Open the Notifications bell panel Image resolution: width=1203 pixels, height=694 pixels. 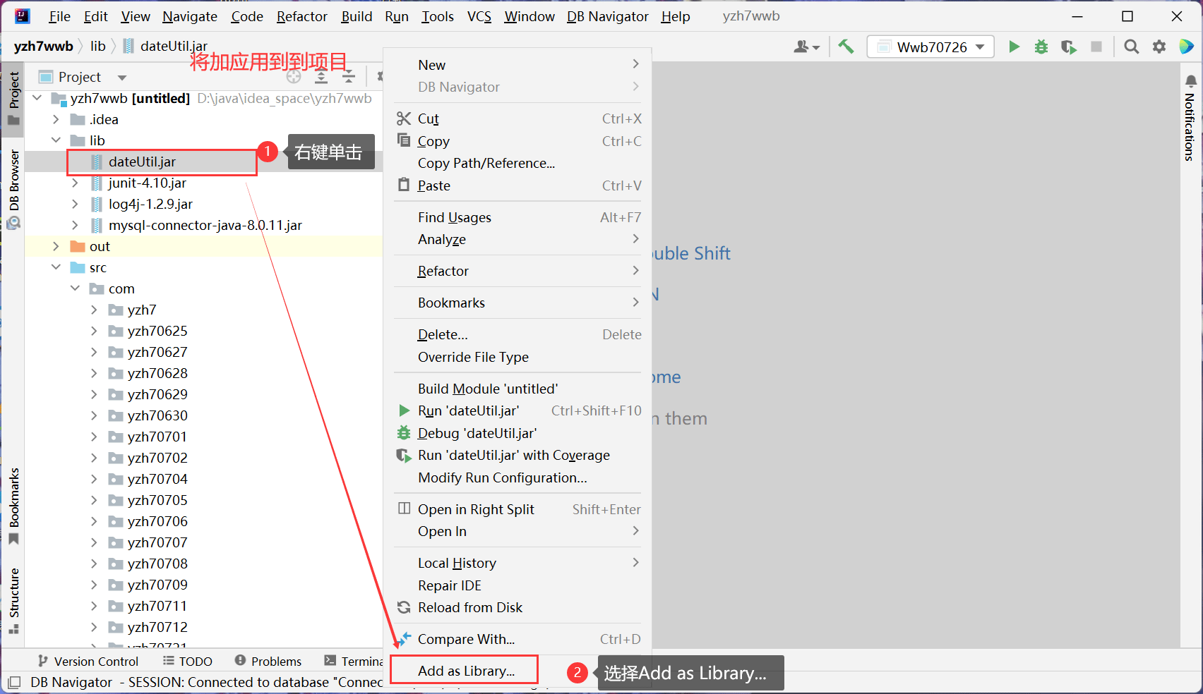pyautogui.click(x=1190, y=82)
